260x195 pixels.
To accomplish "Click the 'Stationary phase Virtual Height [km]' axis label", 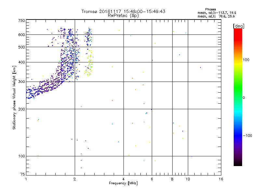I will [14, 97].
